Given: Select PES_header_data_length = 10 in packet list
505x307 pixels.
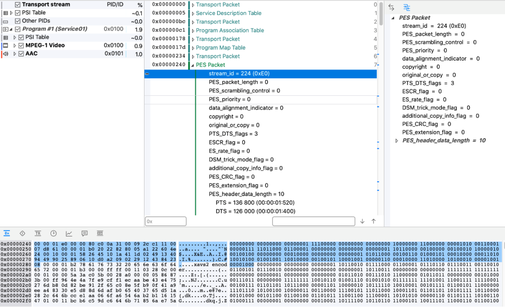Looking at the screenshot, I should pyautogui.click(x=246, y=194).
